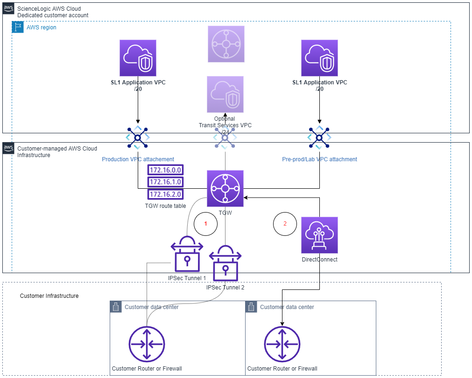Viewport: 472px width, 378px height.
Task: Click attachment icon above Pre-prod/Lab VPC attachment label
Action: point(319,137)
